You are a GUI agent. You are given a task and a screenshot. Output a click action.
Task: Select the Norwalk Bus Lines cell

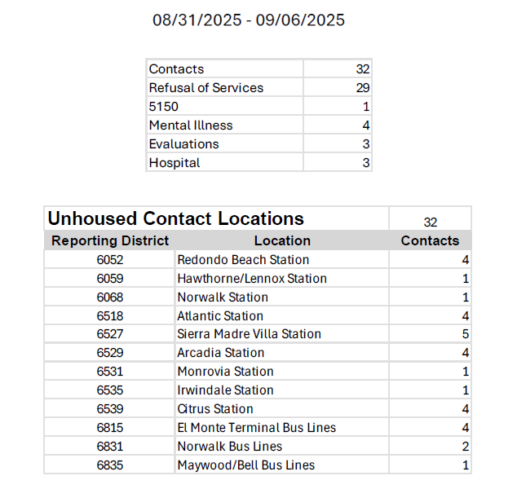click(x=230, y=447)
